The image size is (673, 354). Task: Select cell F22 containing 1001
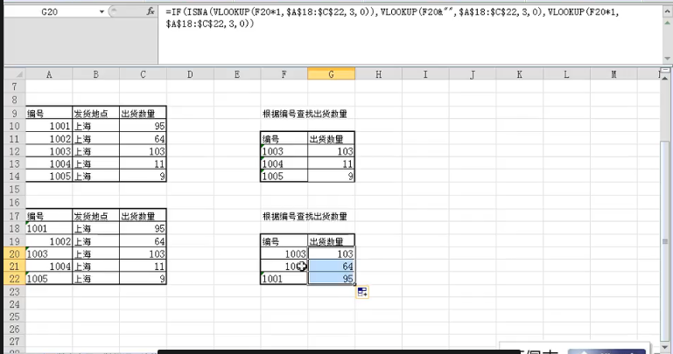click(x=283, y=279)
